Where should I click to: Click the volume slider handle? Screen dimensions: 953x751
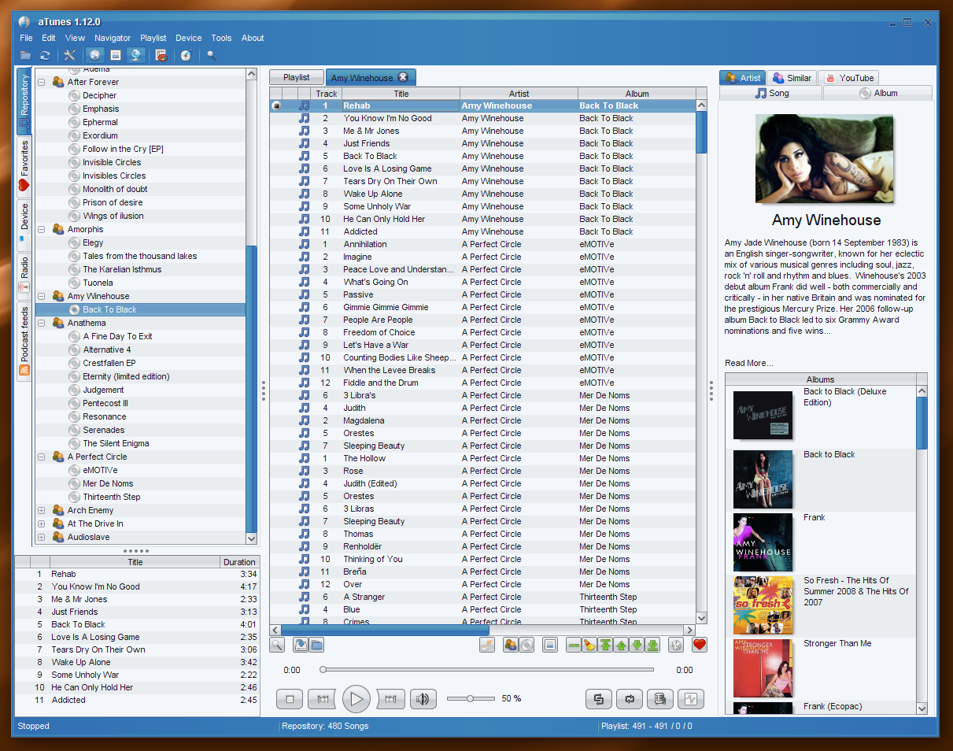(x=470, y=698)
